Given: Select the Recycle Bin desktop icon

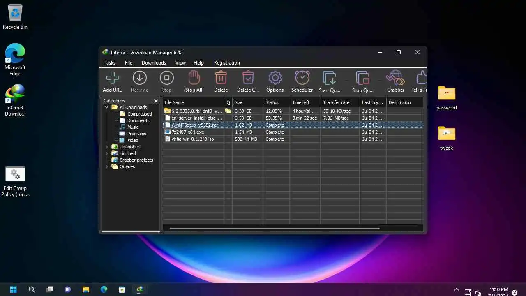Looking at the screenshot, I should (x=15, y=17).
